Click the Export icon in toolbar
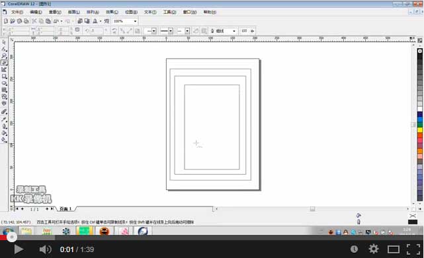This screenshot has height=258, width=424. click(87, 21)
